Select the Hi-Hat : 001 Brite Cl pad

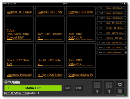tap(50, 55)
